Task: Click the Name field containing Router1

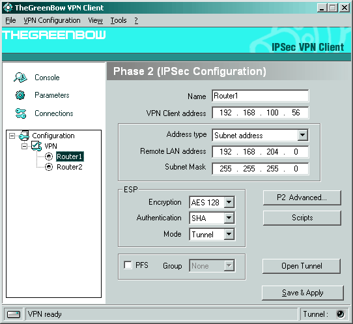Action: click(x=261, y=96)
